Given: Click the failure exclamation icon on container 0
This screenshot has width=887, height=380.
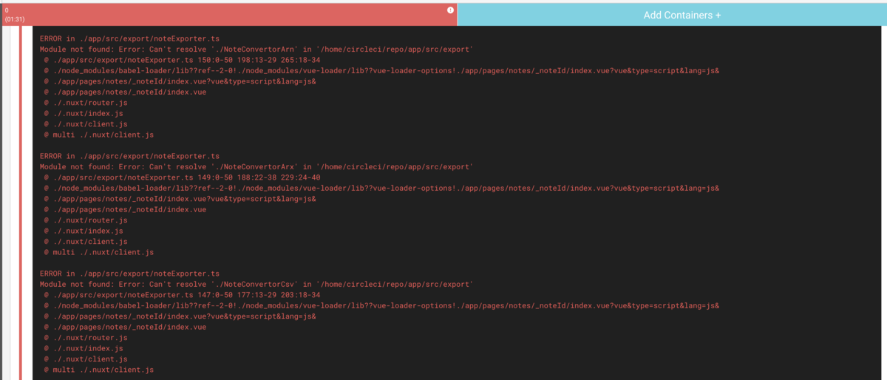Looking at the screenshot, I should [450, 10].
